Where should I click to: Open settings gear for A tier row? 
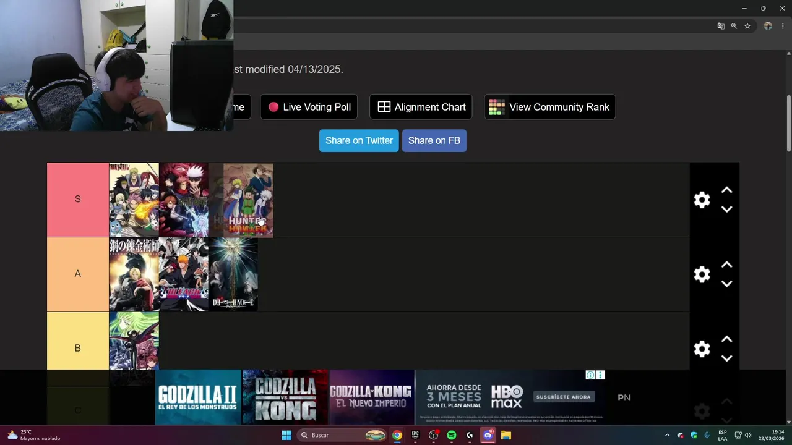[x=702, y=274]
